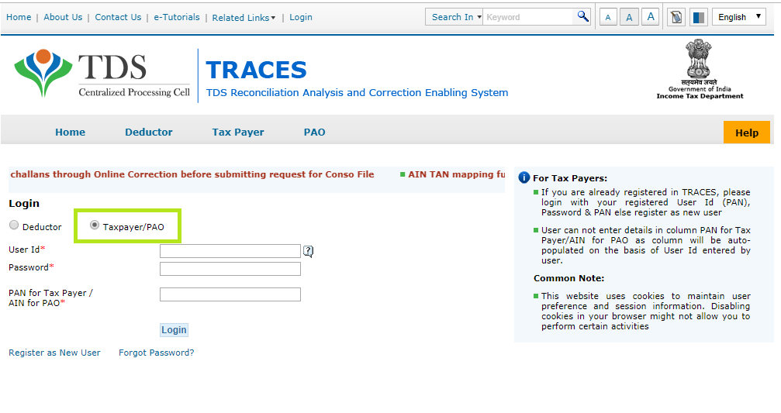Screen dimensions: 781x413
Task: Open the Deductor navigation tab
Action: click(x=148, y=132)
